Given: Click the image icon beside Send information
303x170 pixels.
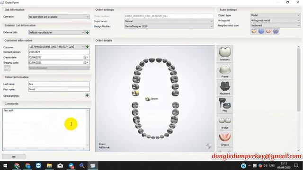Looking at the screenshot, I should tap(7, 68).
